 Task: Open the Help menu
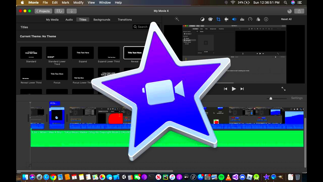(x=118, y=3)
